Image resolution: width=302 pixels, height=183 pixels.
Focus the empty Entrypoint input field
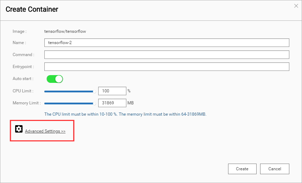click(166, 67)
